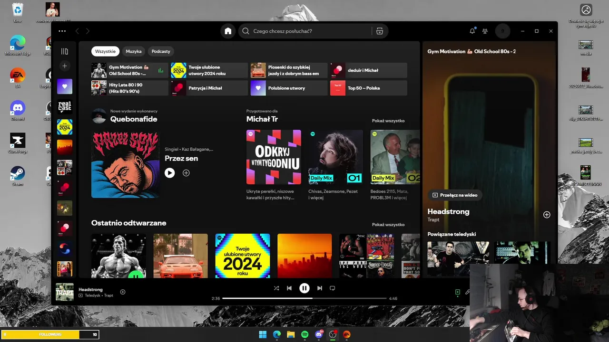Image resolution: width=609 pixels, height=342 pixels.
Task: Open notifications bell in Spotify
Action: tap(472, 31)
